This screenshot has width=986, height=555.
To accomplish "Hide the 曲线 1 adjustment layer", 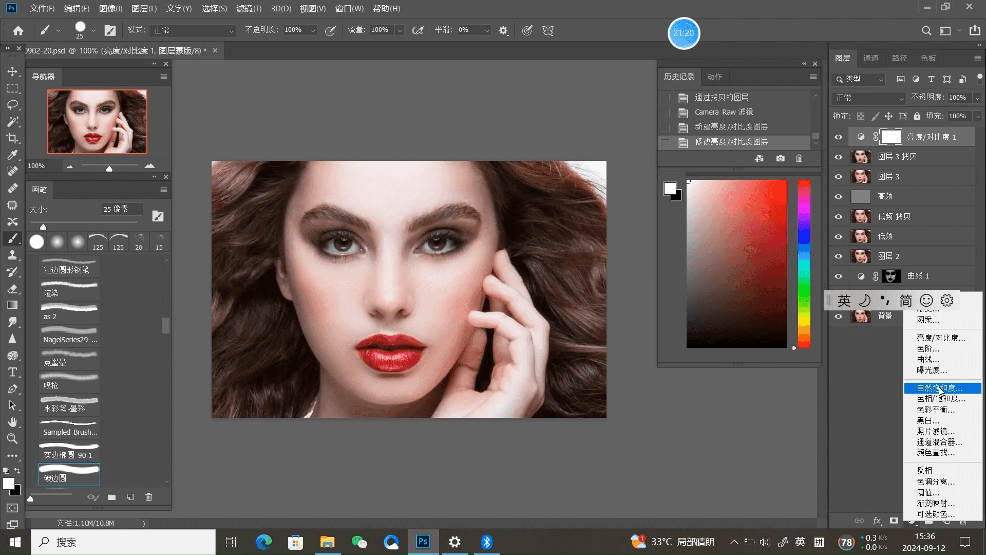I will coord(838,276).
